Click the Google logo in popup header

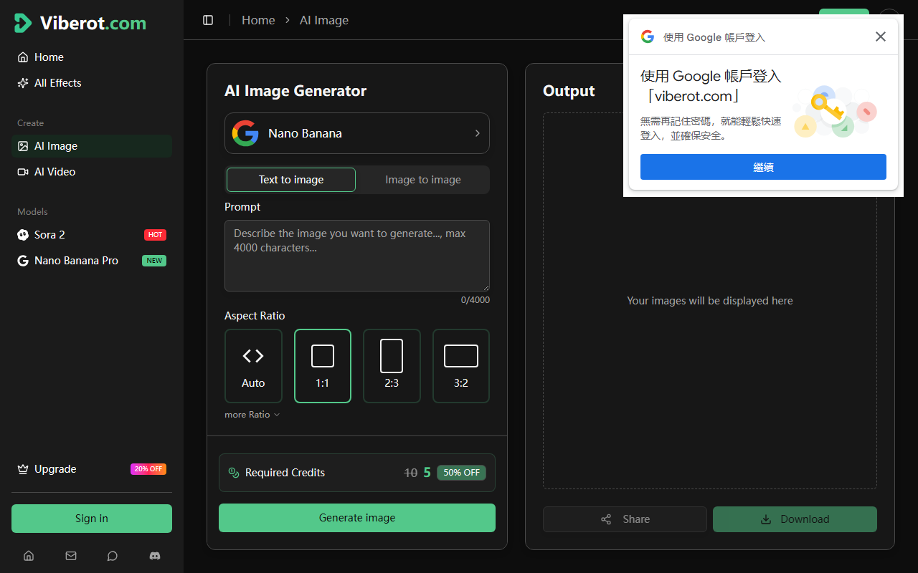point(648,37)
